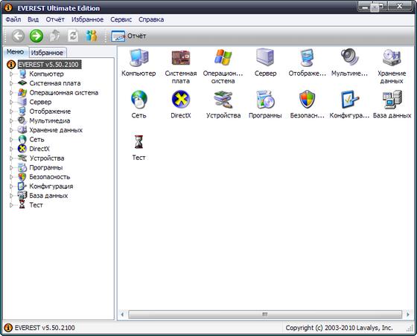The image size is (417, 336).
Task: Expand the Тест tree node arrow
Action: (11, 205)
